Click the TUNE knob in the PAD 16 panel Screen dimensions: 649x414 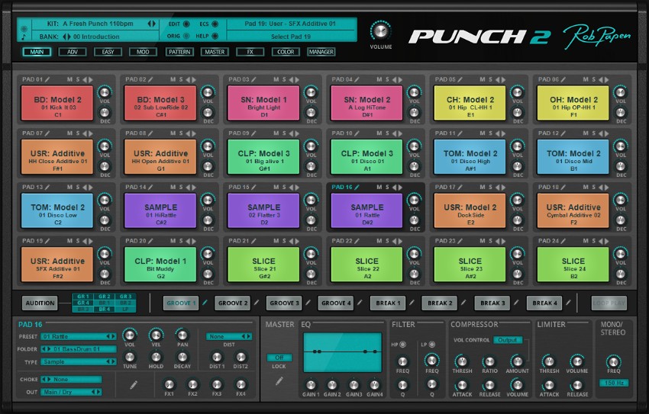coord(130,357)
